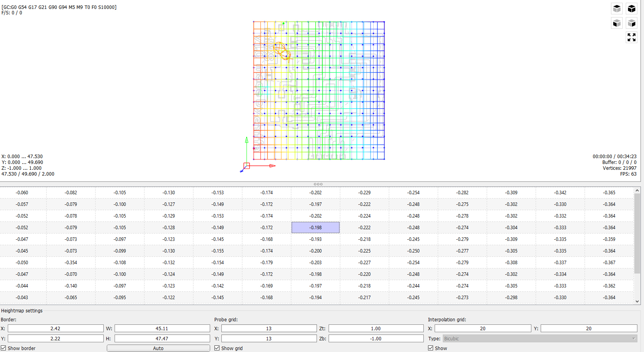Fit the visualizer view to screen

(632, 37)
